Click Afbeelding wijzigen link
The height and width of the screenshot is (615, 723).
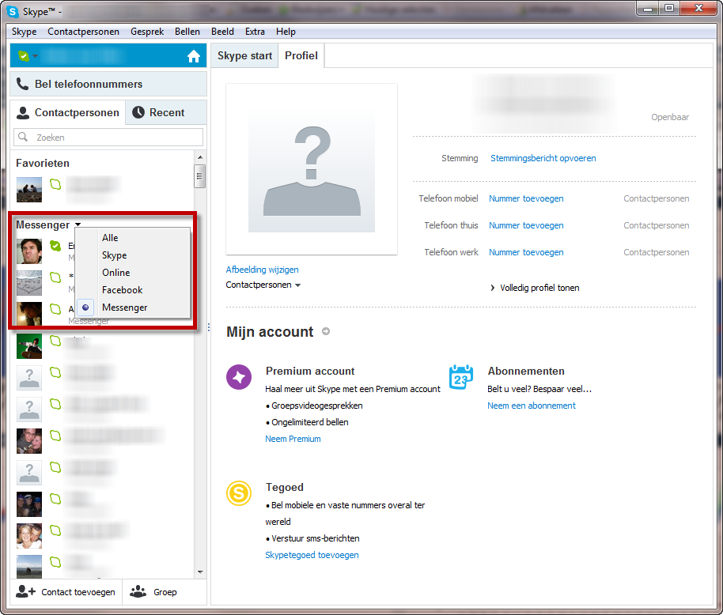click(x=262, y=270)
